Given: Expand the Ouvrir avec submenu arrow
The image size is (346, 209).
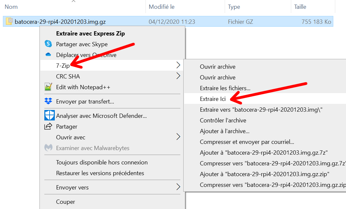Looking at the screenshot, I should pos(178,137).
